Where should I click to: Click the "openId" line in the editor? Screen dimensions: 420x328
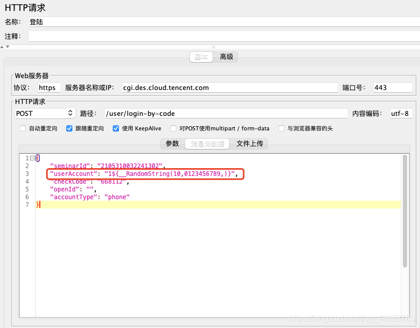tap(73, 189)
